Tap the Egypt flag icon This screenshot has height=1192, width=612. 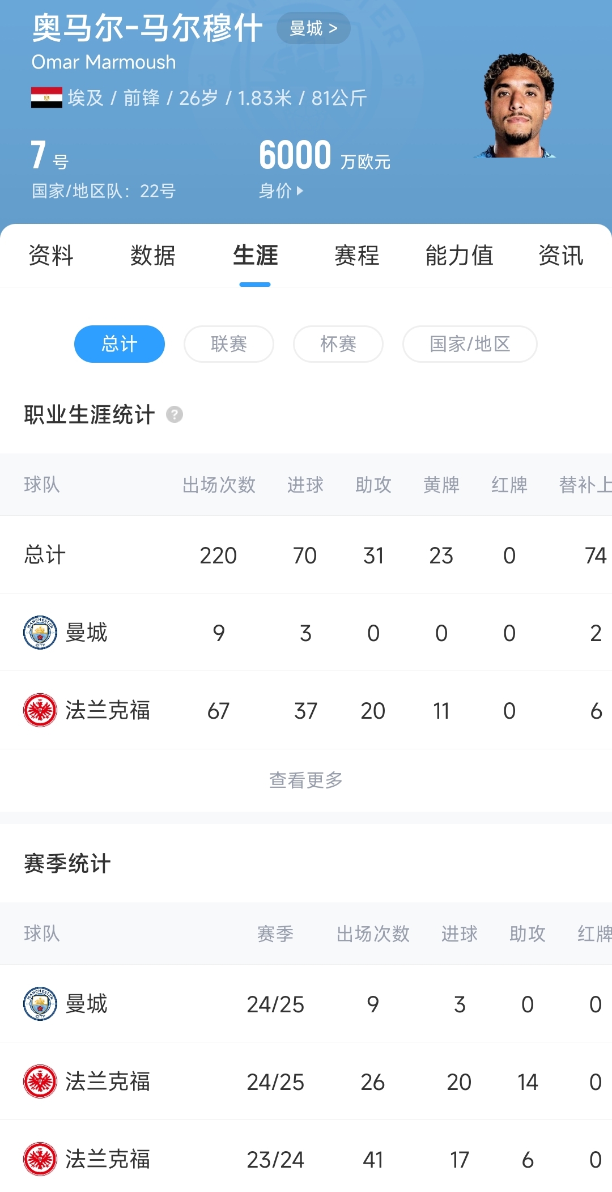point(46,97)
